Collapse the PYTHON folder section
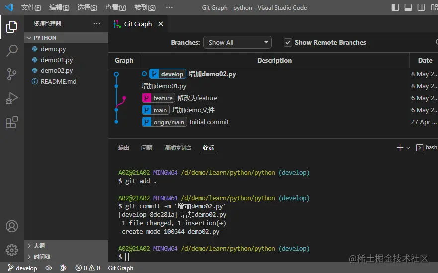438x273 pixels. point(66,38)
